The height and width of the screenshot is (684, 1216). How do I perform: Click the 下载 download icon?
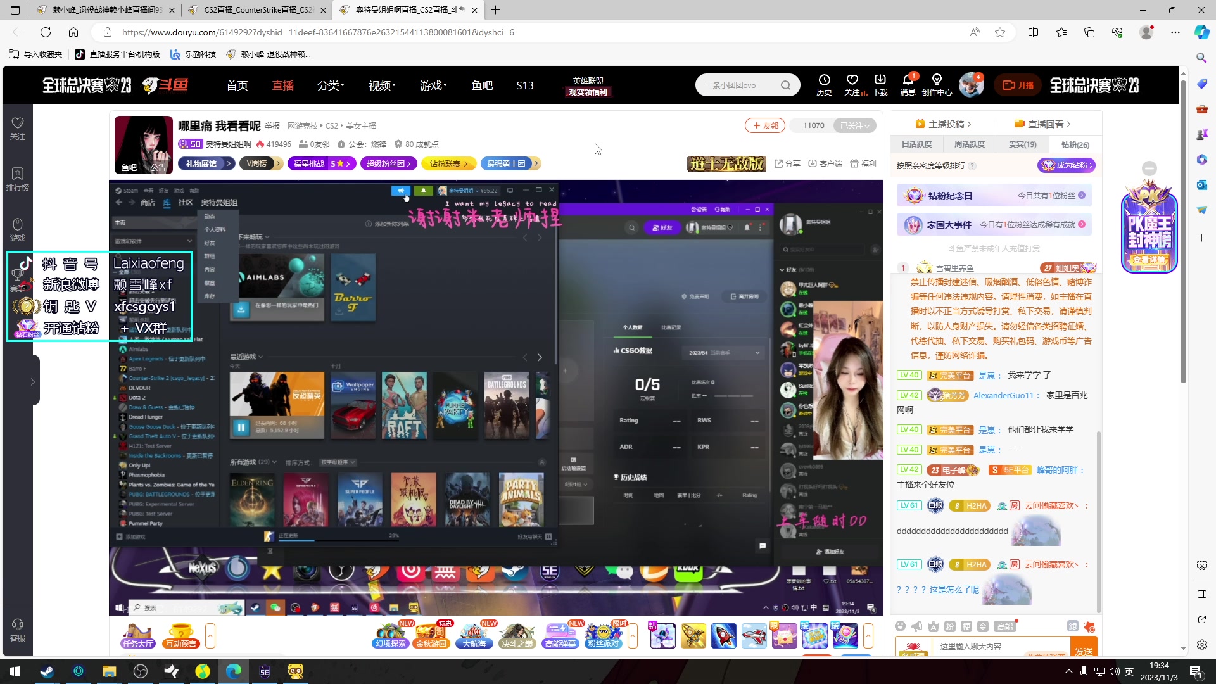click(880, 84)
